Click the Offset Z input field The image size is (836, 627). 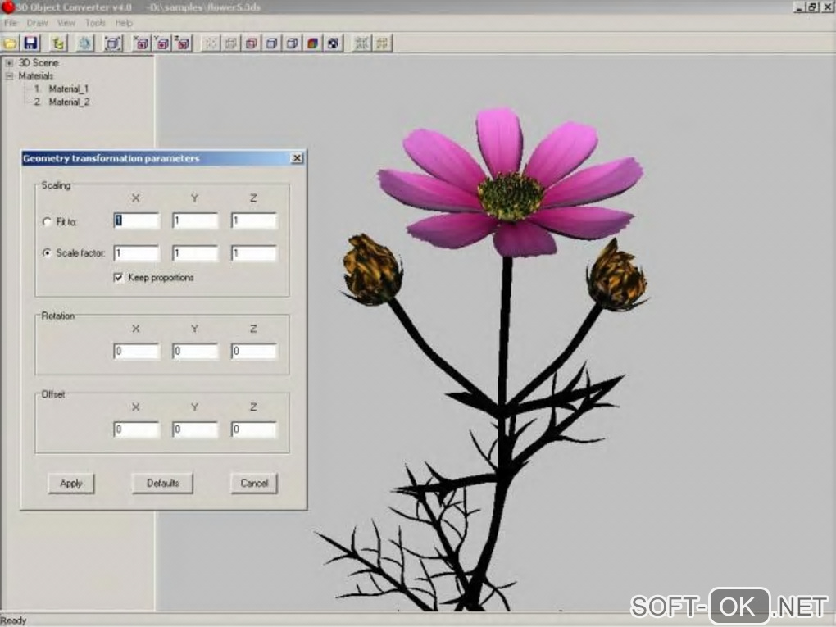pos(254,429)
